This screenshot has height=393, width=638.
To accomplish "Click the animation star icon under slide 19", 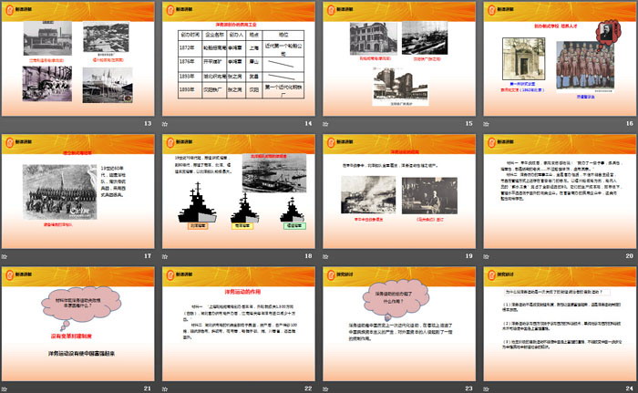I will (x=325, y=256).
